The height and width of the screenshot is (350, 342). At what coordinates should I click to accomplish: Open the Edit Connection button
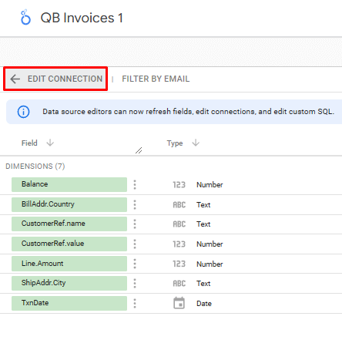pyautogui.click(x=55, y=79)
